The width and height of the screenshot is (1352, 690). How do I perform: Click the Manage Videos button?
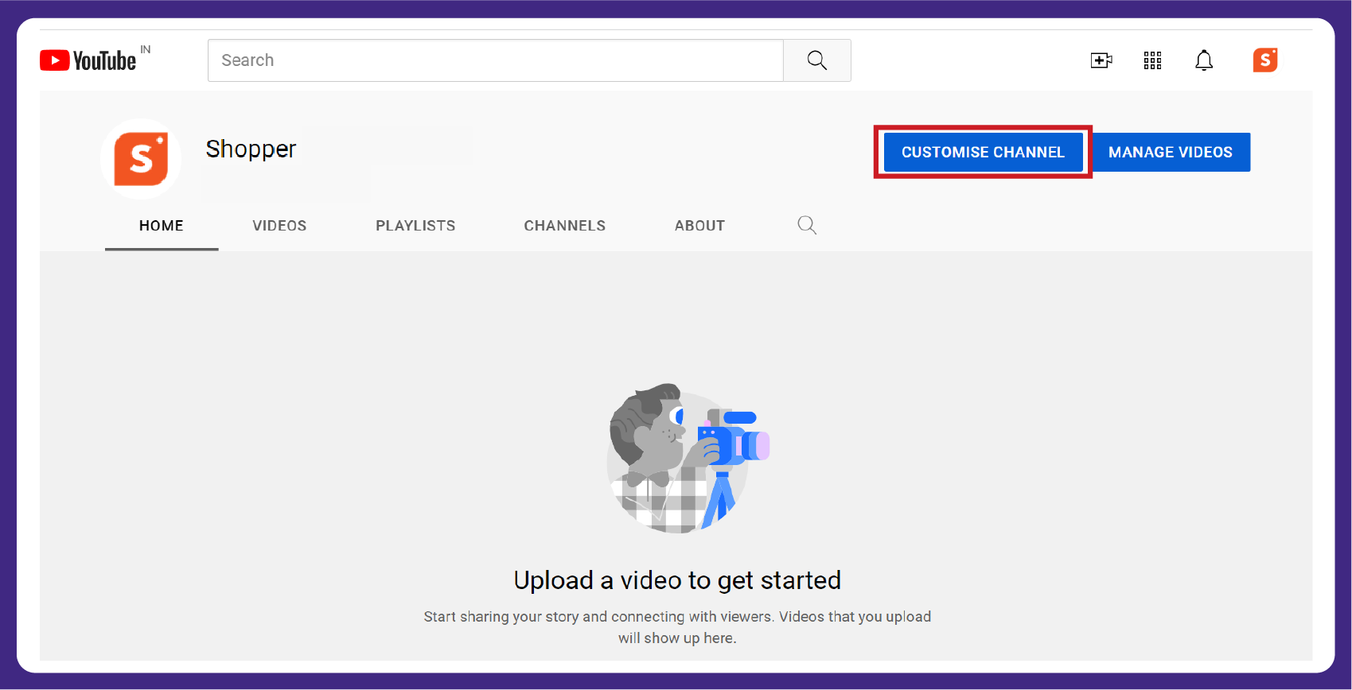[1171, 152]
